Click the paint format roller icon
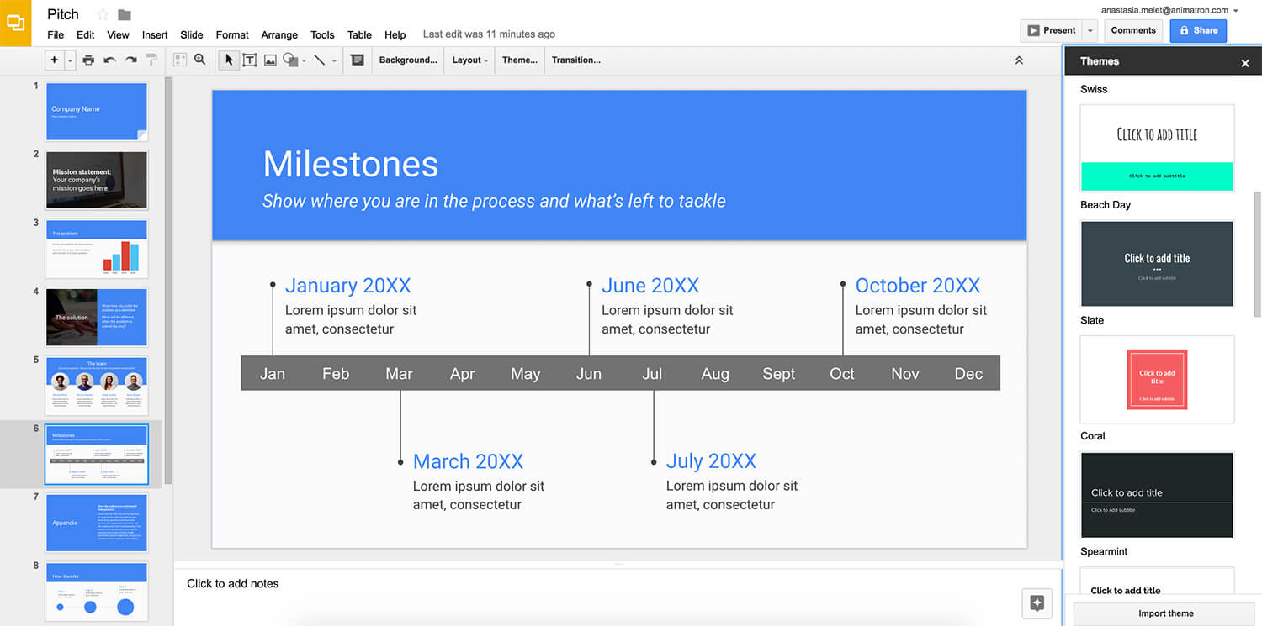 151,60
